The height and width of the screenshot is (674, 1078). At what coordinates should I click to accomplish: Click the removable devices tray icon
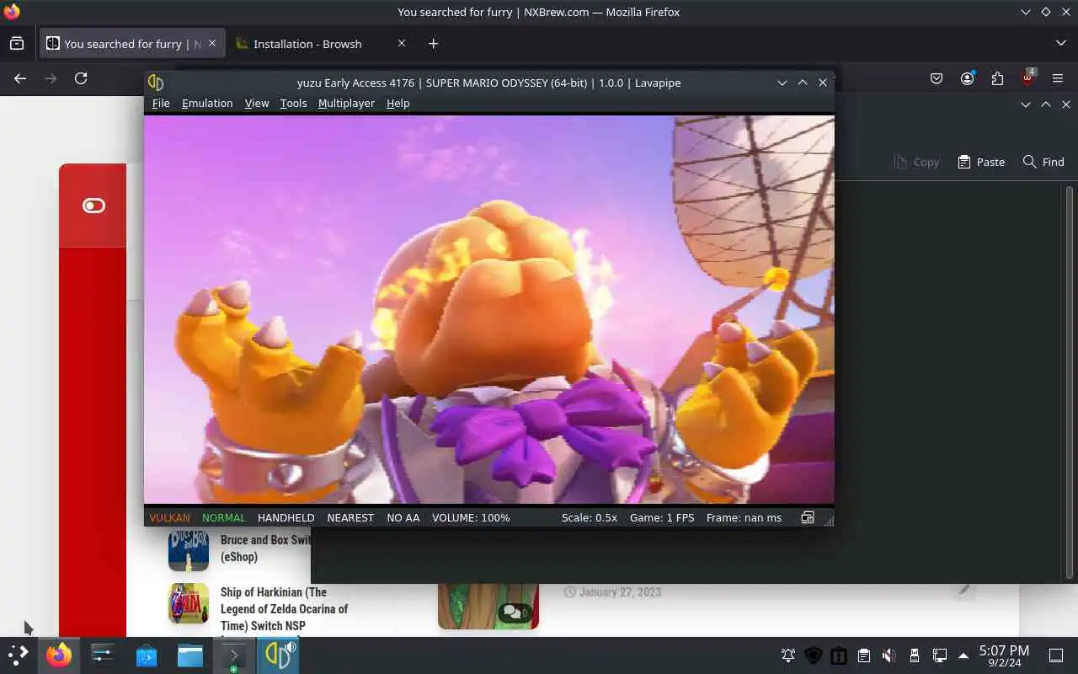tap(915, 655)
